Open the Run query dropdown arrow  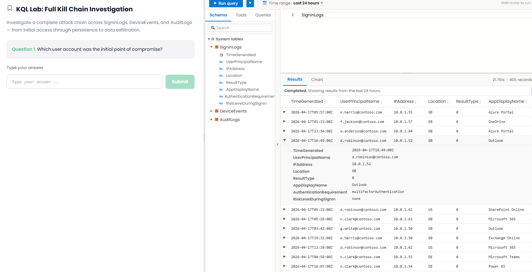pos(250,3)
